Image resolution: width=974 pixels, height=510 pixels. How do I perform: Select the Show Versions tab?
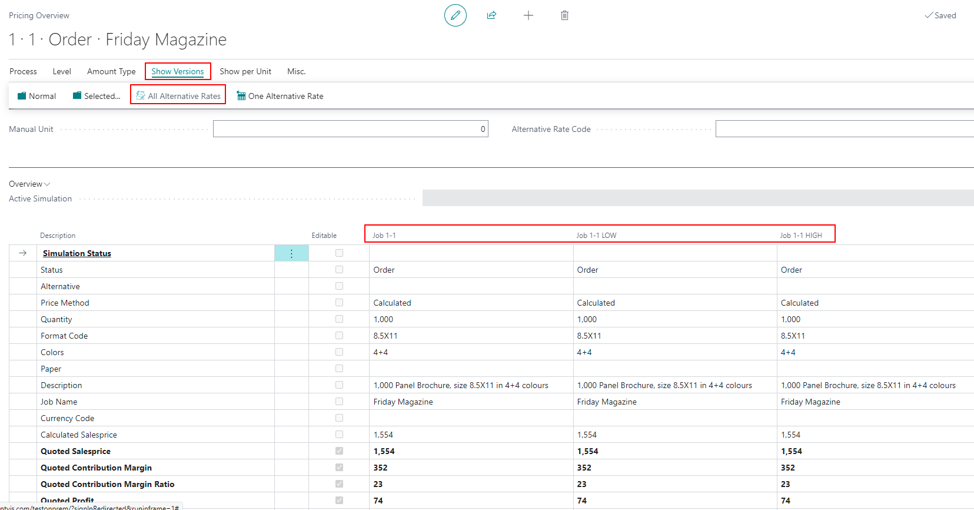(178, 71)
